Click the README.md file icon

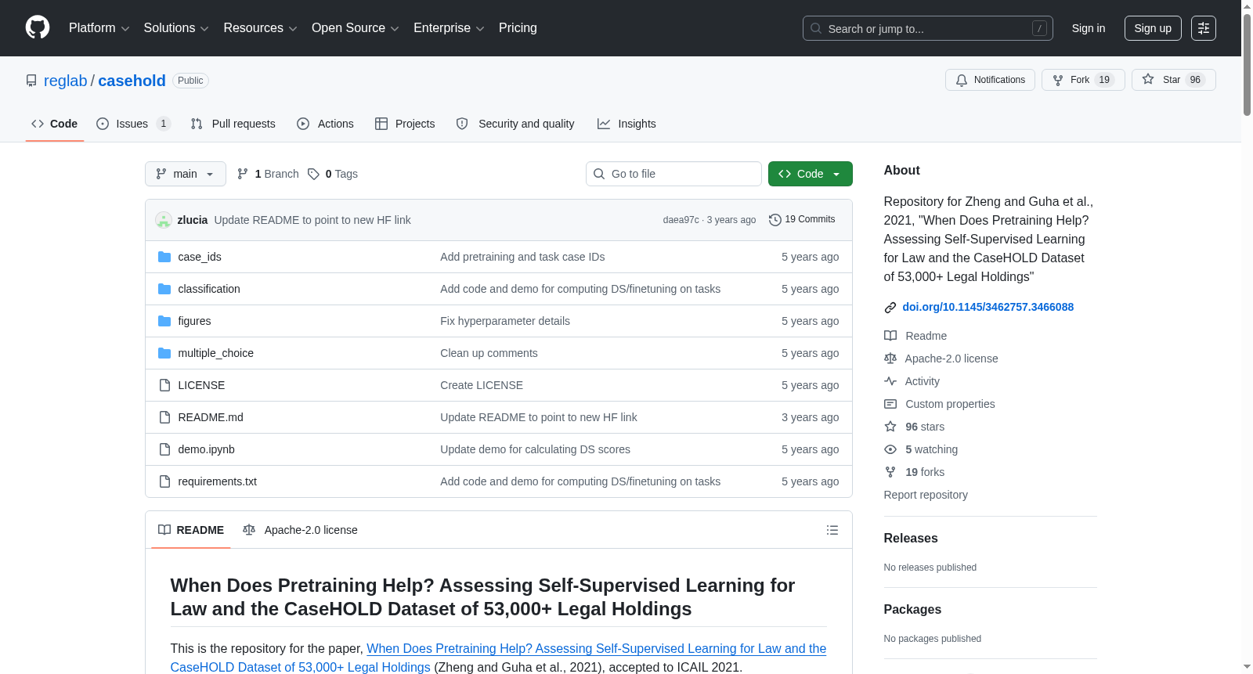pos(164,417)
